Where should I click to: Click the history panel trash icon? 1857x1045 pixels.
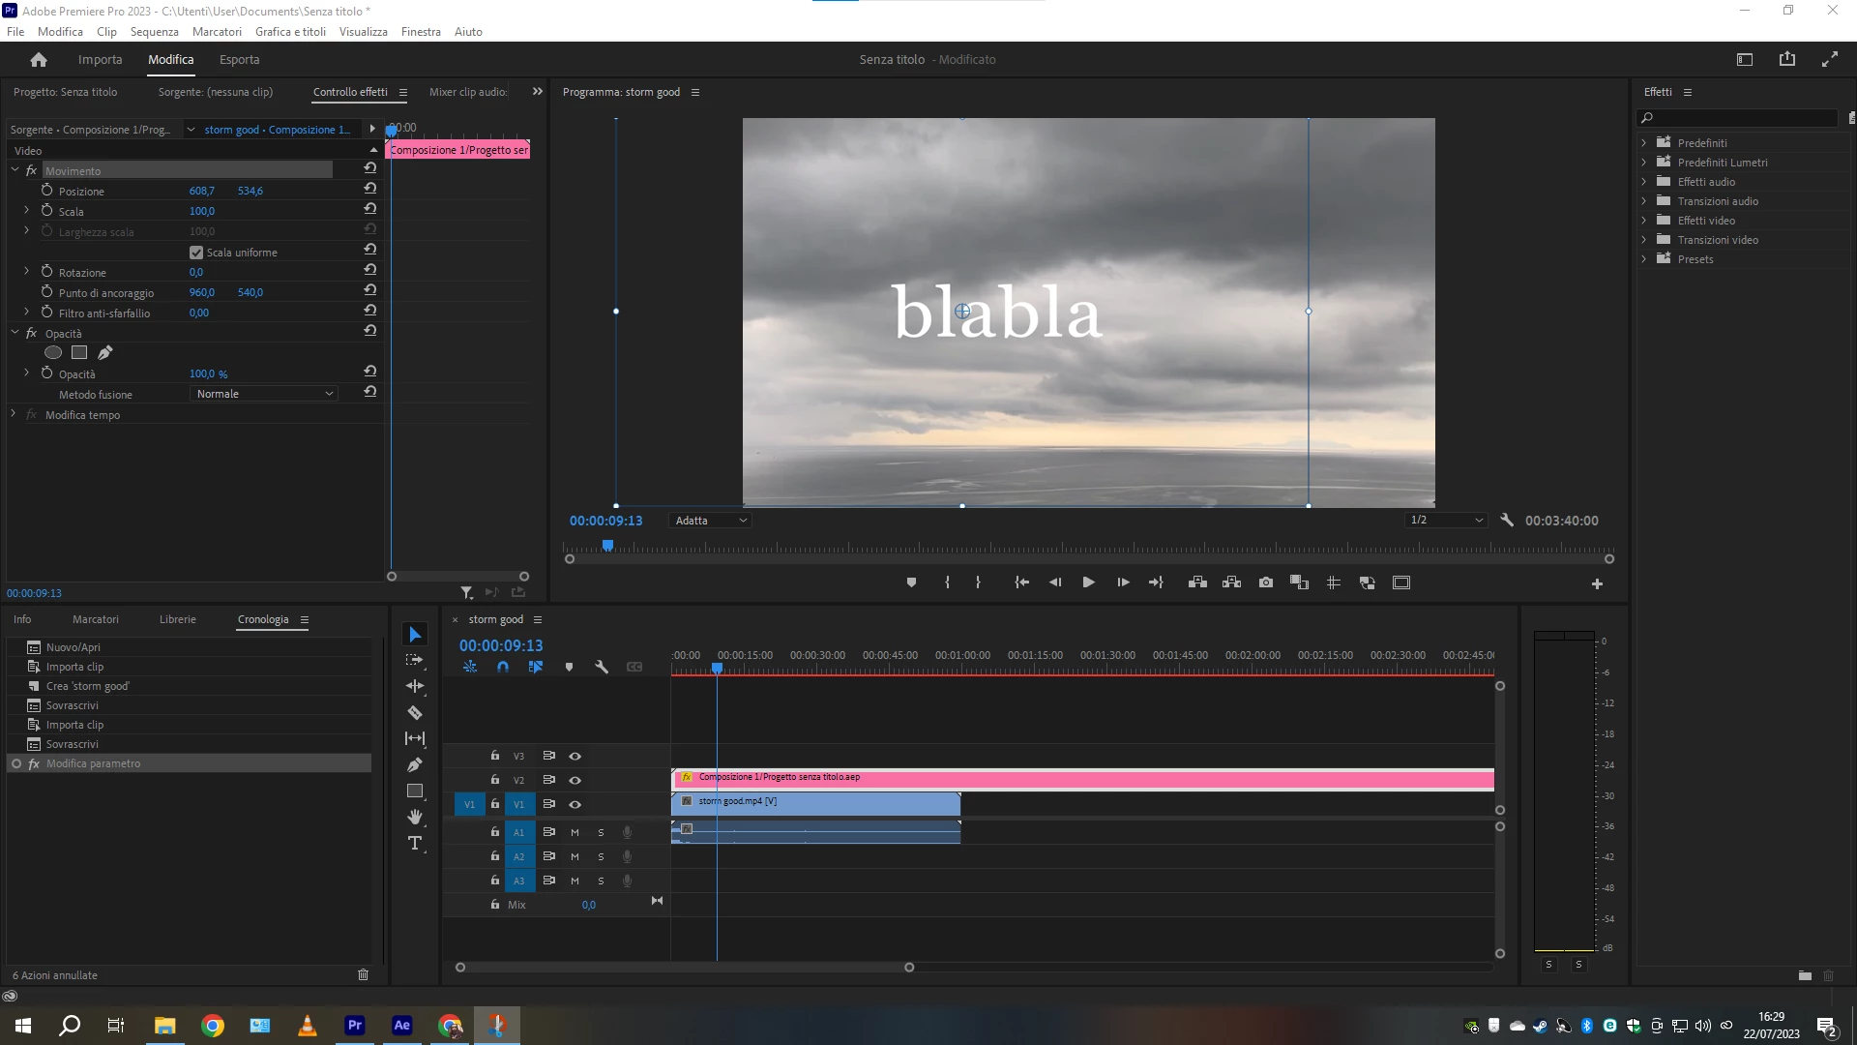click(363, 975)
